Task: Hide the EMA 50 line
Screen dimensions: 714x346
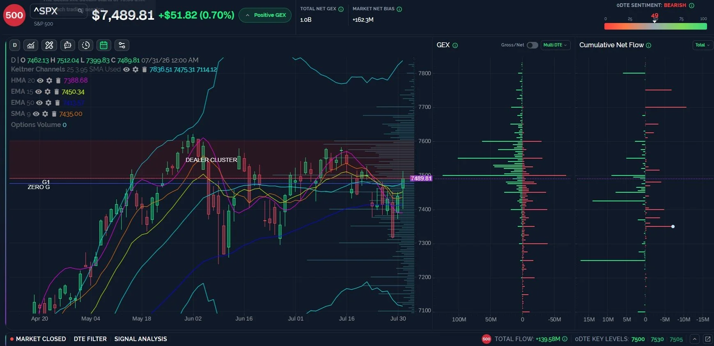Action: [x=39, y=103]
